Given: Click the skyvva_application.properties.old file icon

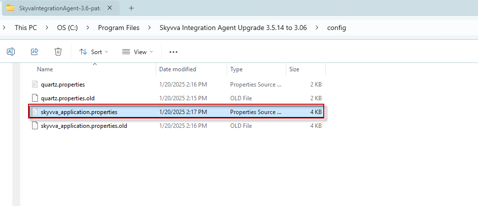Looking at the screenshot, I should click(x=34, y=126).
